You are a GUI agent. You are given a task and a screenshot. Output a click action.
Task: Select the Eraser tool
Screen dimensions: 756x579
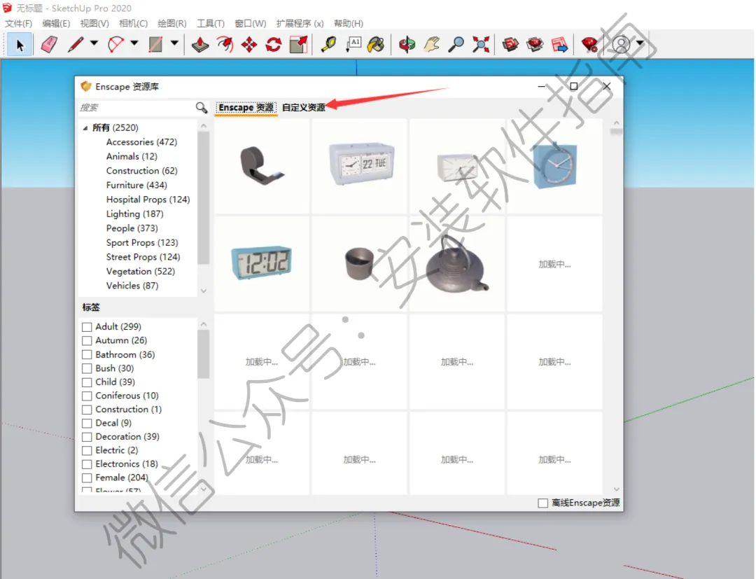49,45
